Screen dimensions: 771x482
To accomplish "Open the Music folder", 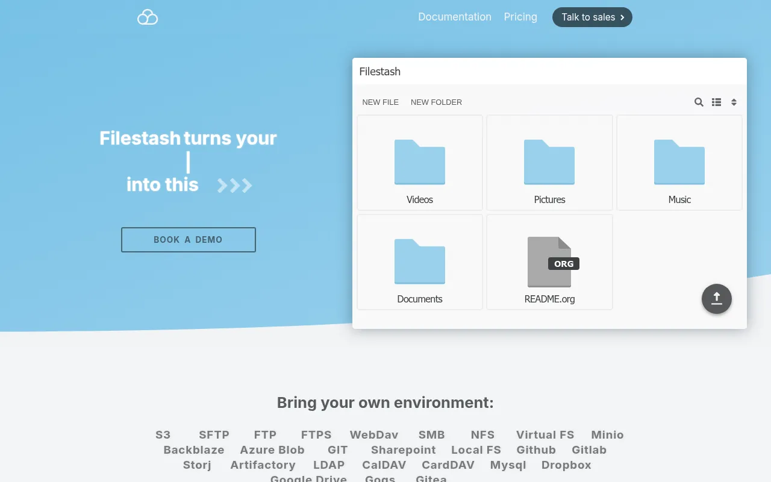I will click(x=679, y=163).
